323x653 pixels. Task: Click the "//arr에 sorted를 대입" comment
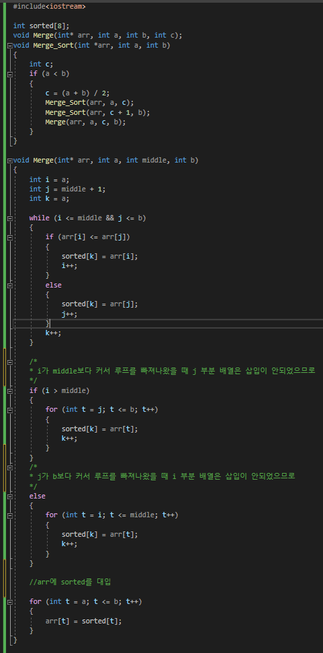pos(71,582)
